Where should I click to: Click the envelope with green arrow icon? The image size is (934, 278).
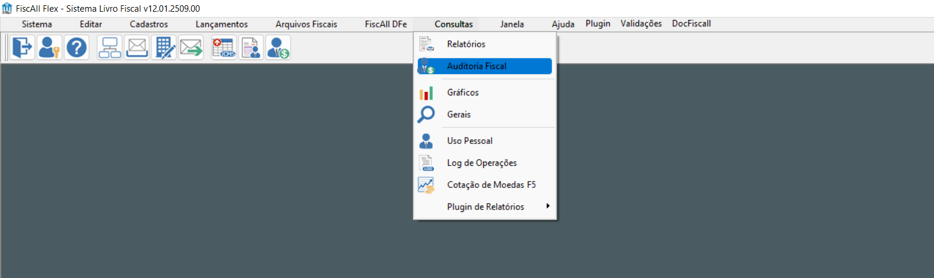tap(191, 47)
